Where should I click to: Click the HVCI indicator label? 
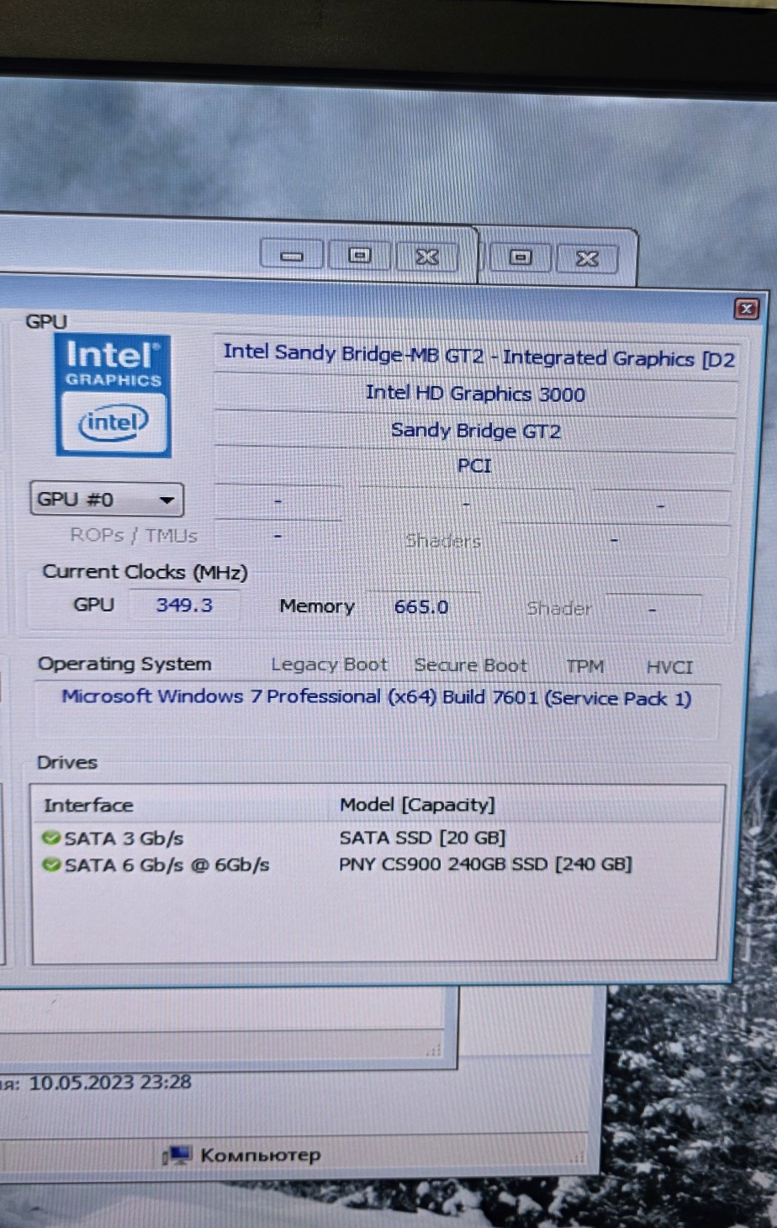[x=669, y=667]
